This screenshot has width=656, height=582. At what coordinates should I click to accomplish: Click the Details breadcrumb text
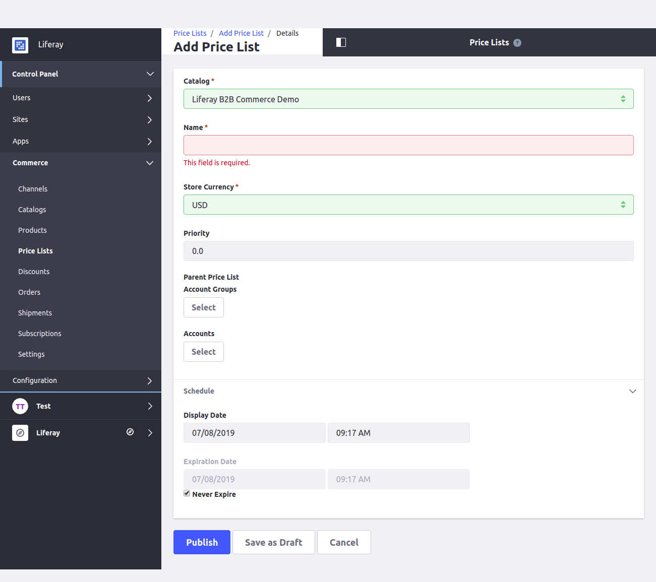(287, 33)
